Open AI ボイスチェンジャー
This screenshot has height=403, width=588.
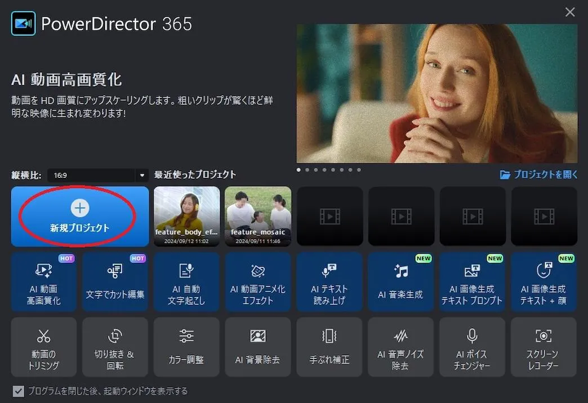click(x=473, y=347)
